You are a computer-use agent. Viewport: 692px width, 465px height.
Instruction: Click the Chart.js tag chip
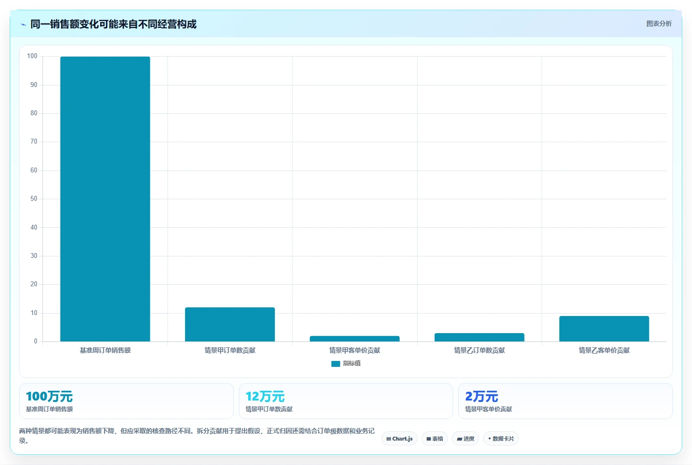[x=399, y=439]
